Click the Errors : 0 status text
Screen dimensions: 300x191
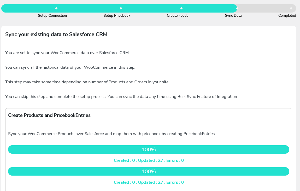click(175, 160)
